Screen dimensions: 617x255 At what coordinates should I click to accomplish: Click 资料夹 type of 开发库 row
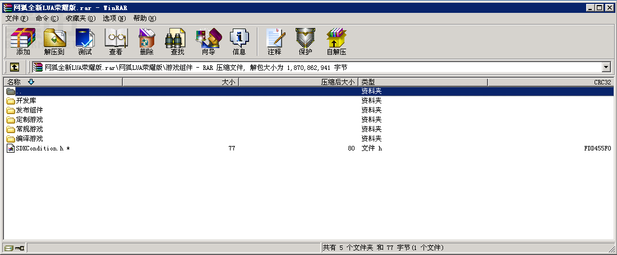(x=371, y=101)
